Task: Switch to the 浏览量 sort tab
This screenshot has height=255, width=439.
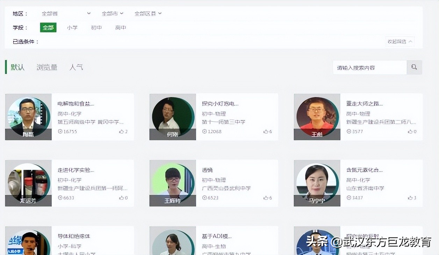Action: (x=47, y=67)
